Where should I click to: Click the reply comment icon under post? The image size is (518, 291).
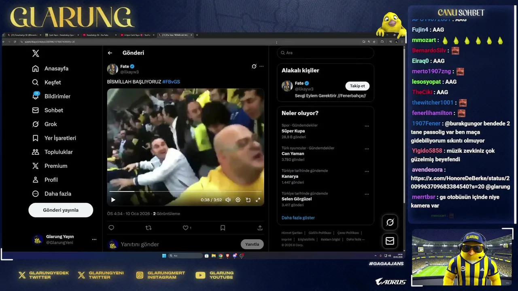(111, 228)
